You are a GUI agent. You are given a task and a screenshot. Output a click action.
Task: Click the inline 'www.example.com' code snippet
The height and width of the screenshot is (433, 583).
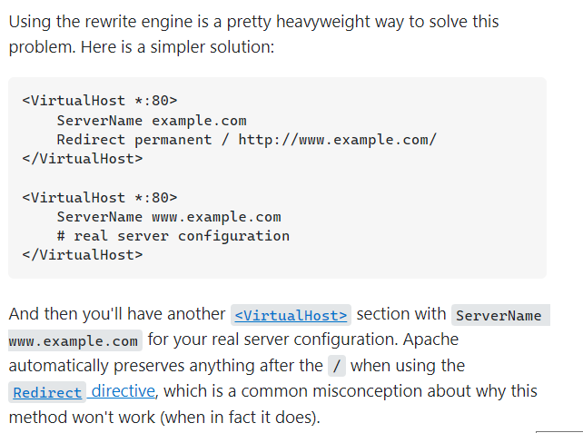[74, 340]
